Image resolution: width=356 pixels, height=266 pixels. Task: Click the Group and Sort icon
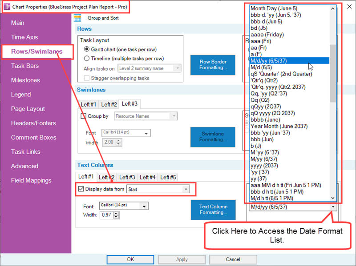(78, 17)
